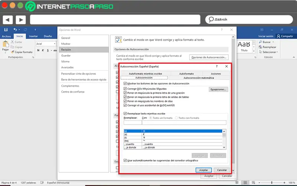Click the web layout view icon in status bar
Screen dimensions: 297x186
tap(254, 183)
